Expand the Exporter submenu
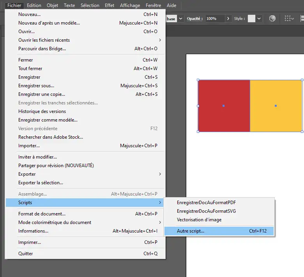304x277 pixels. click(160, 174)
